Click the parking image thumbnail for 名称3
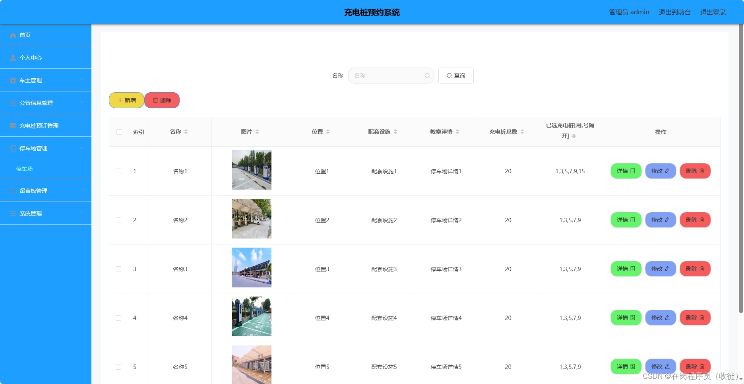The height and width of the screenshot is (384, 744). point(252,268)
